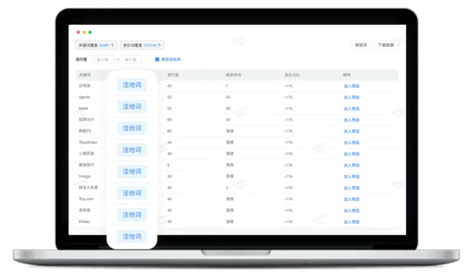
Task: Switch to the 竞价词覆盖 tab
Action: tap(142, 45)
